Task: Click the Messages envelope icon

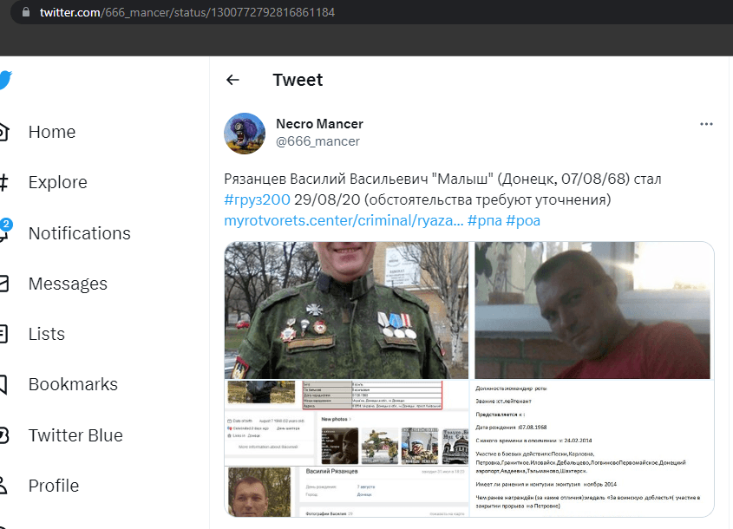Action: [x=3, y=284]
